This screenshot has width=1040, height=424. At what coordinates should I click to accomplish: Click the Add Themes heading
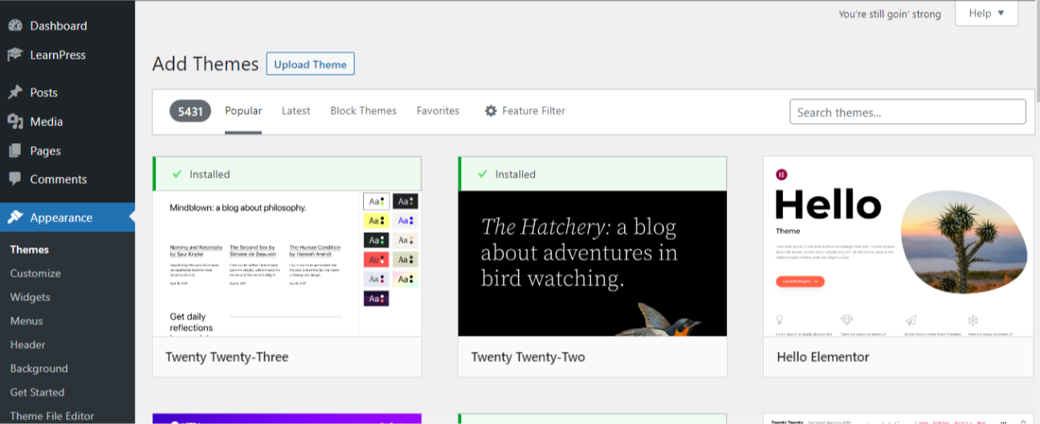pos(206,64)
